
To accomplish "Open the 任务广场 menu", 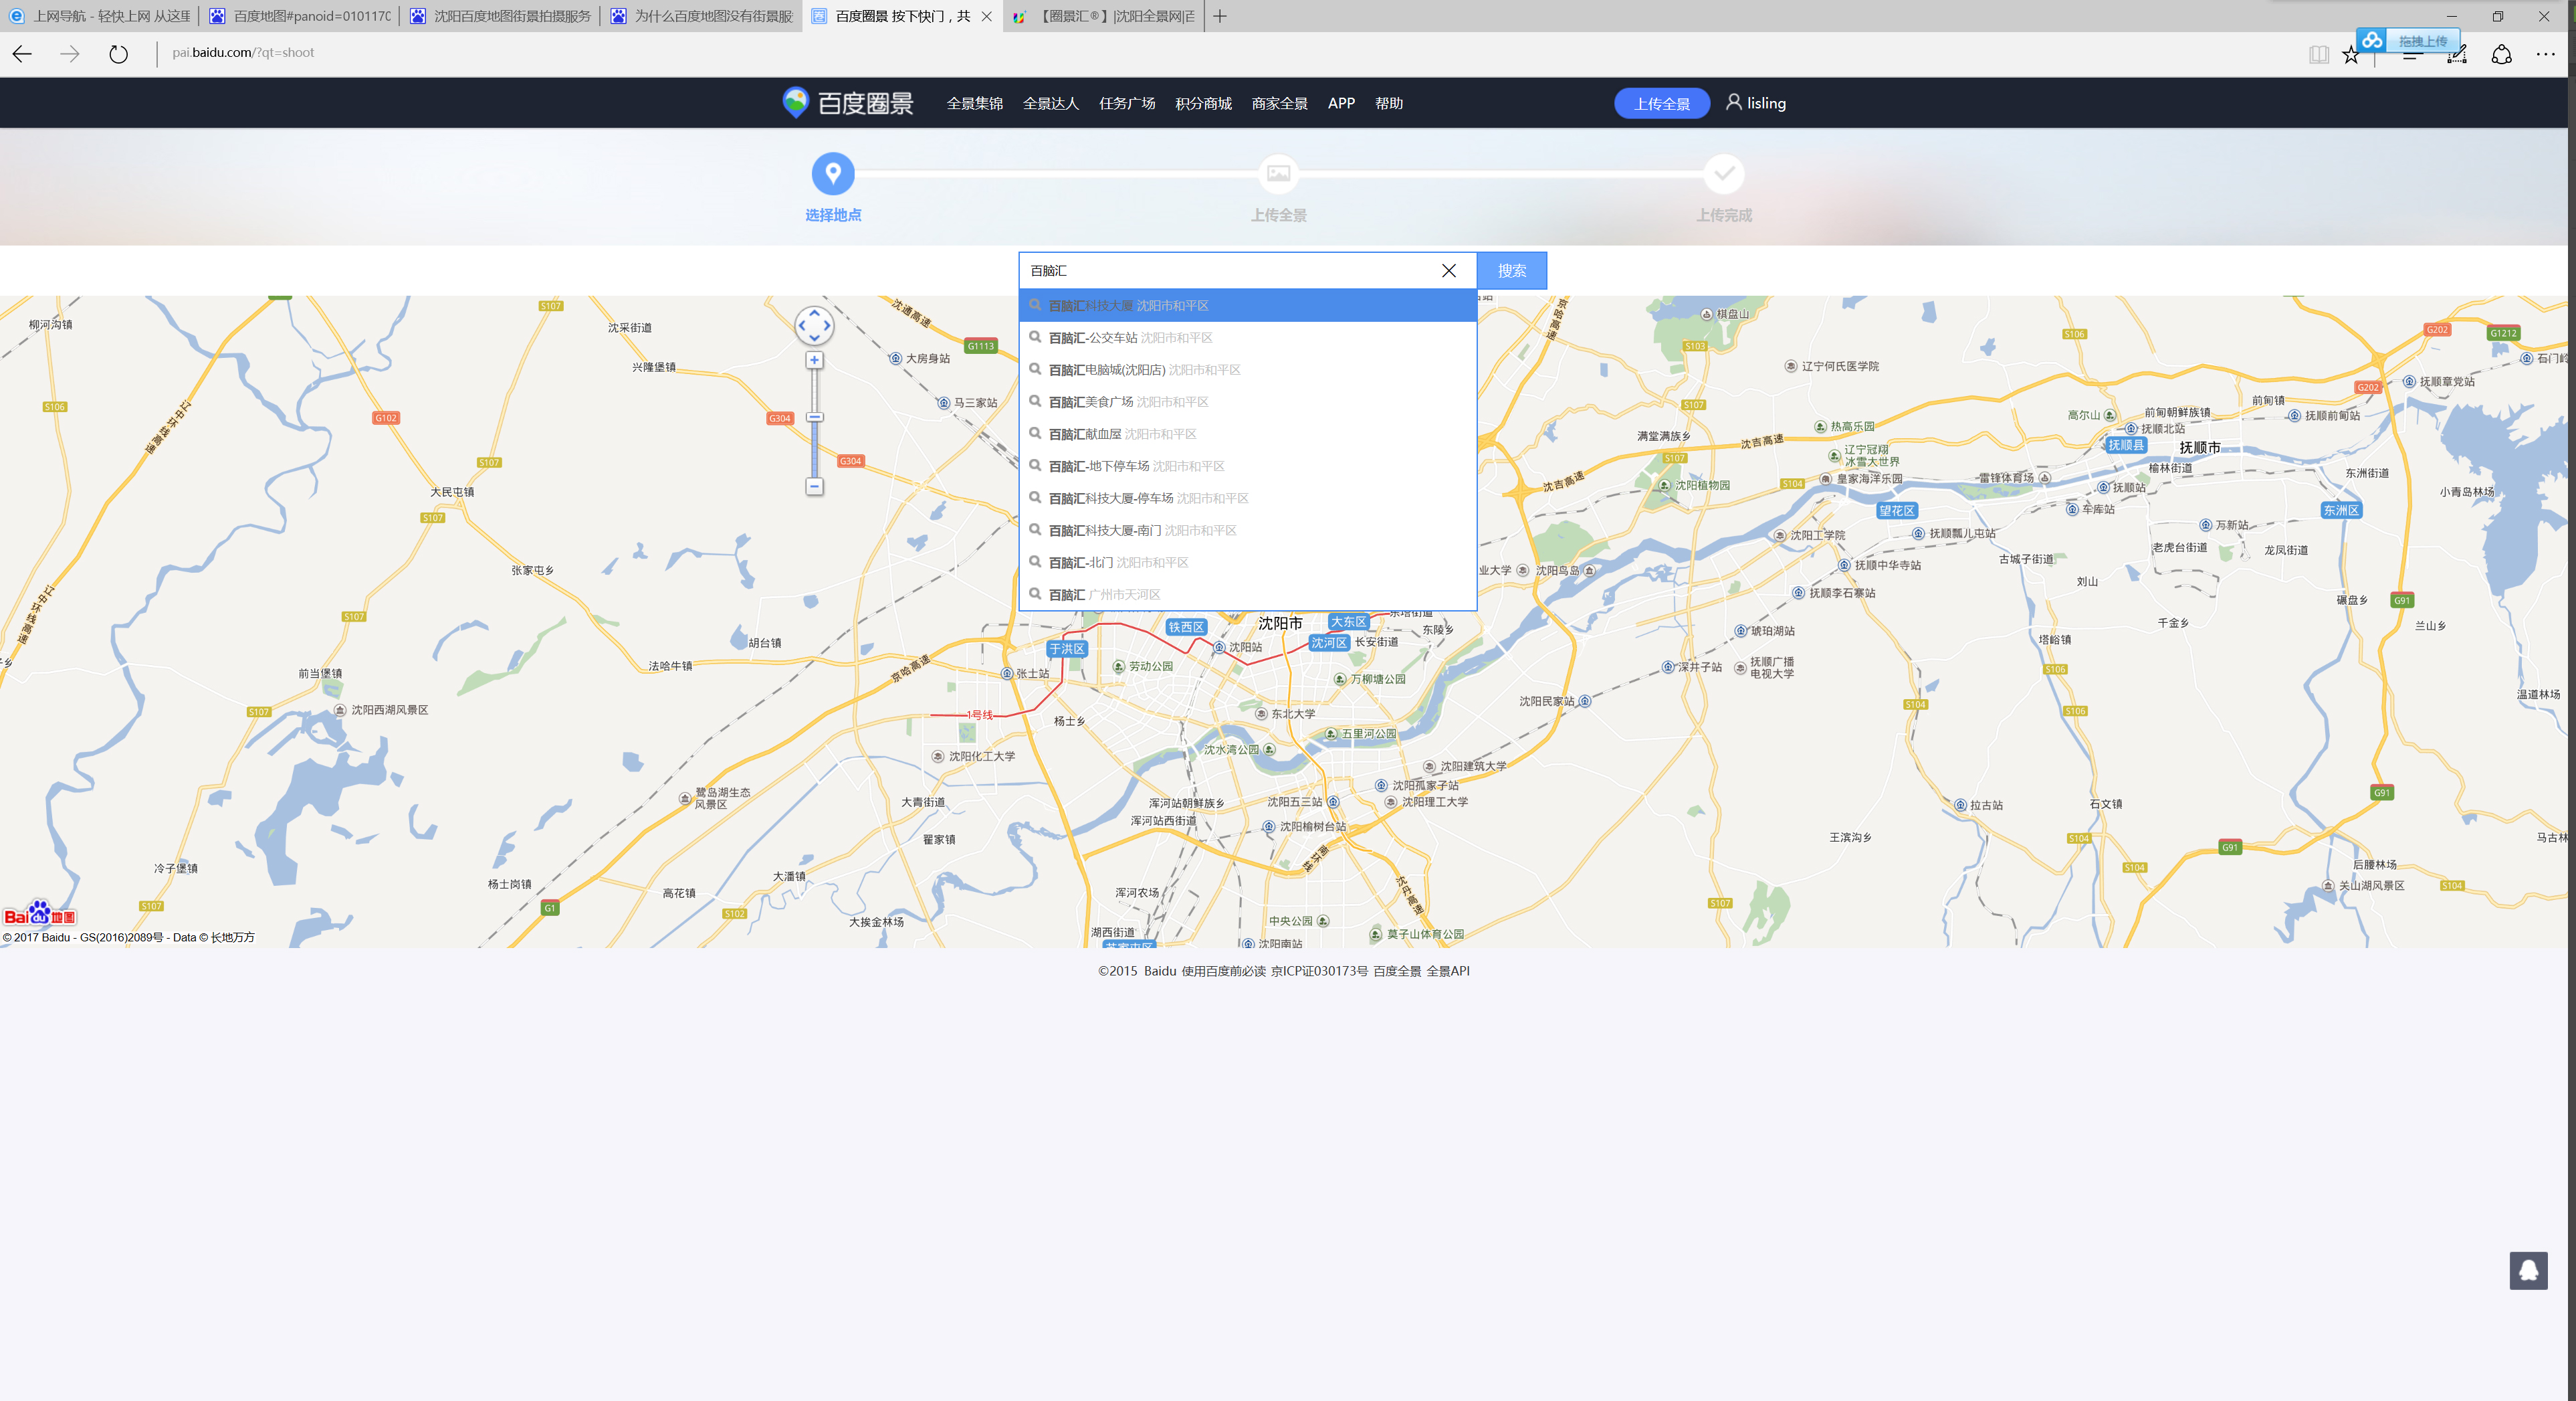I will point(1126,103).
